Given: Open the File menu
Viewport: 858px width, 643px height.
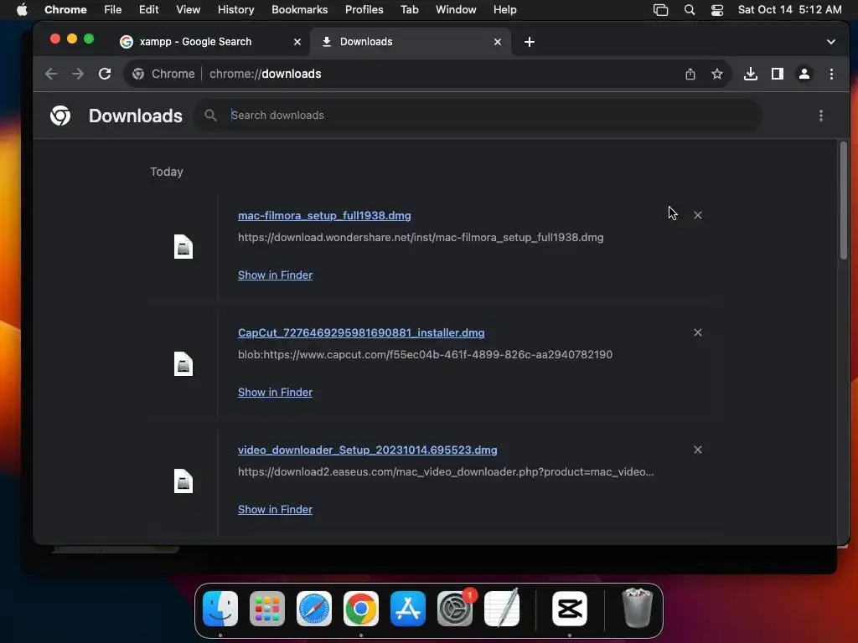Looking at the screenshot, I should pyautogui.click(x=113, y=9).
